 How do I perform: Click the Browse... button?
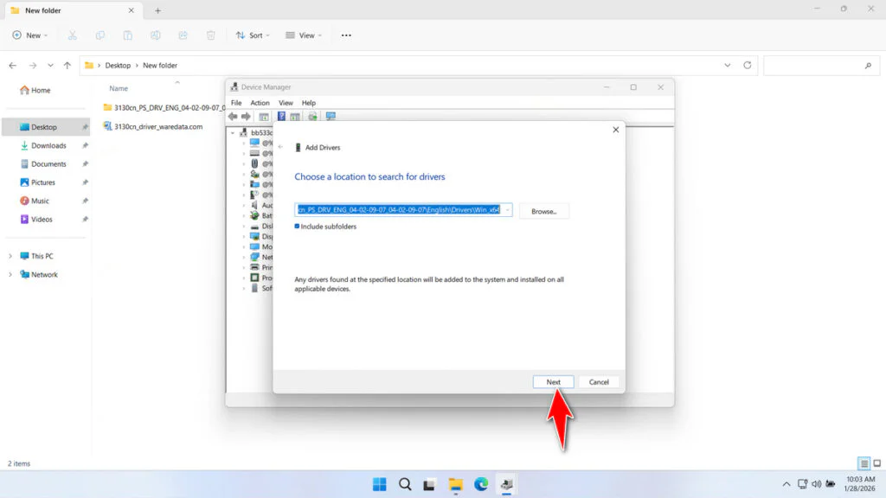coord(543,211)
